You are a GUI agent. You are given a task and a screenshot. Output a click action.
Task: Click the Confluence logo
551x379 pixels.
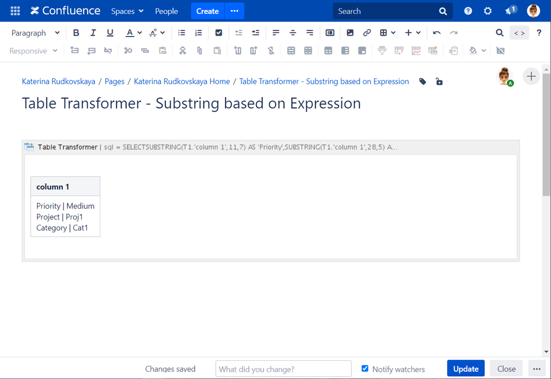(66, 11)
